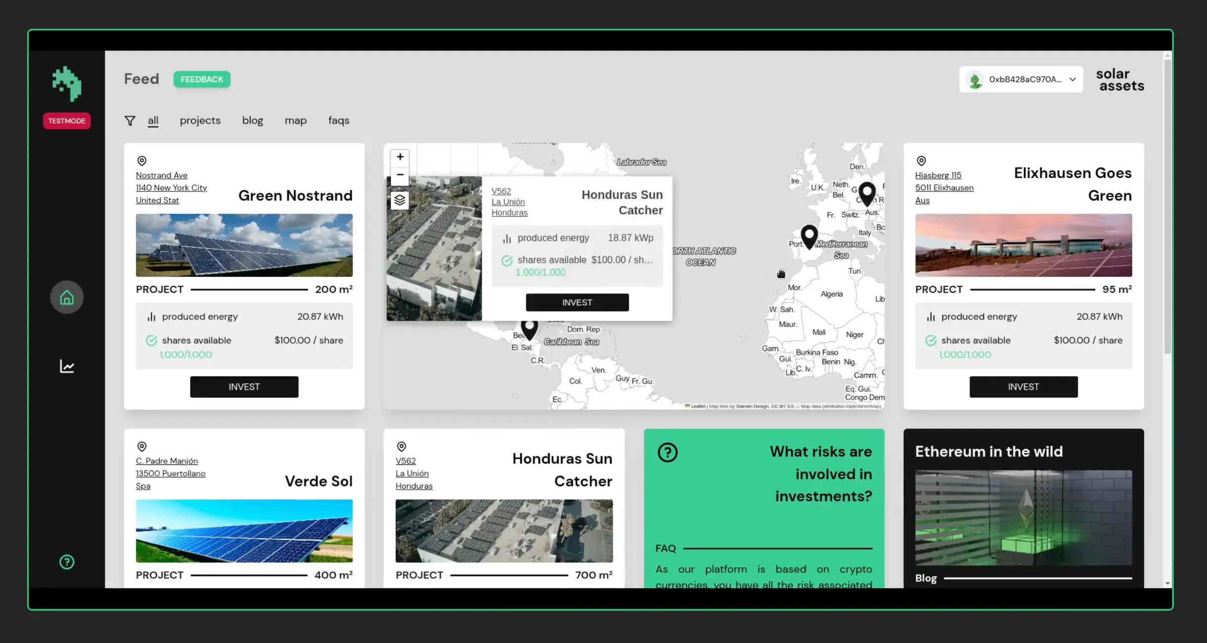Click the help question mark in sidebar
Viewport: 1207px width, 643px height.
[x=67, y=562]
